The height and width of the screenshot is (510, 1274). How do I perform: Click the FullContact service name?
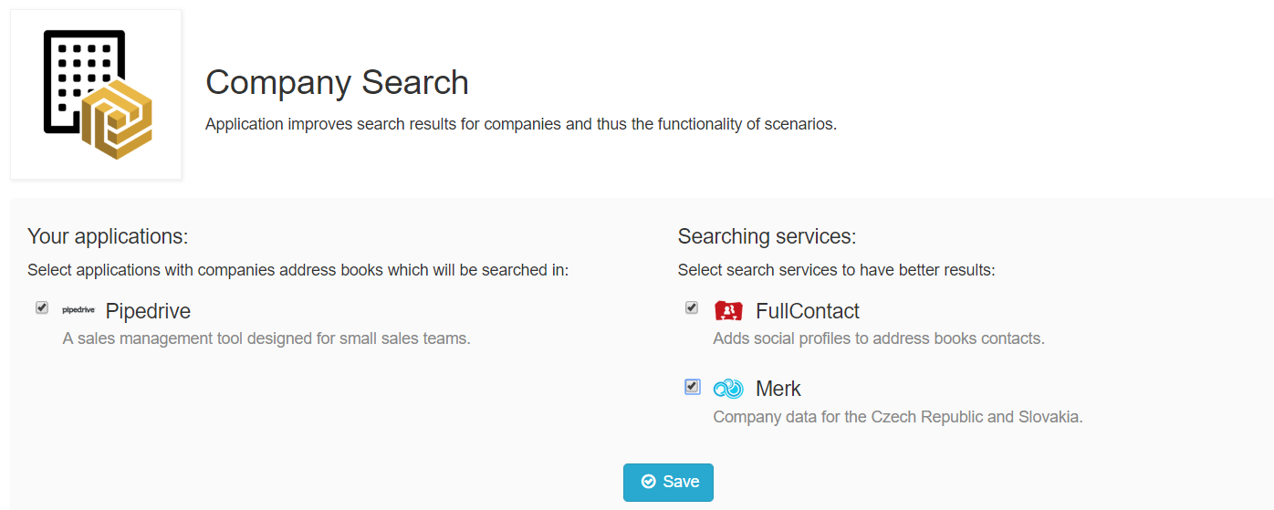coord(808,311)
